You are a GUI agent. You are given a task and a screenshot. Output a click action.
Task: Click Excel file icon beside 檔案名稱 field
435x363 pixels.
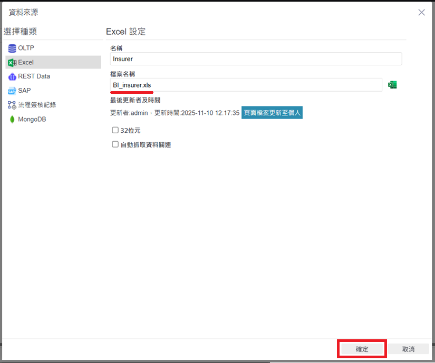[392, 85]
